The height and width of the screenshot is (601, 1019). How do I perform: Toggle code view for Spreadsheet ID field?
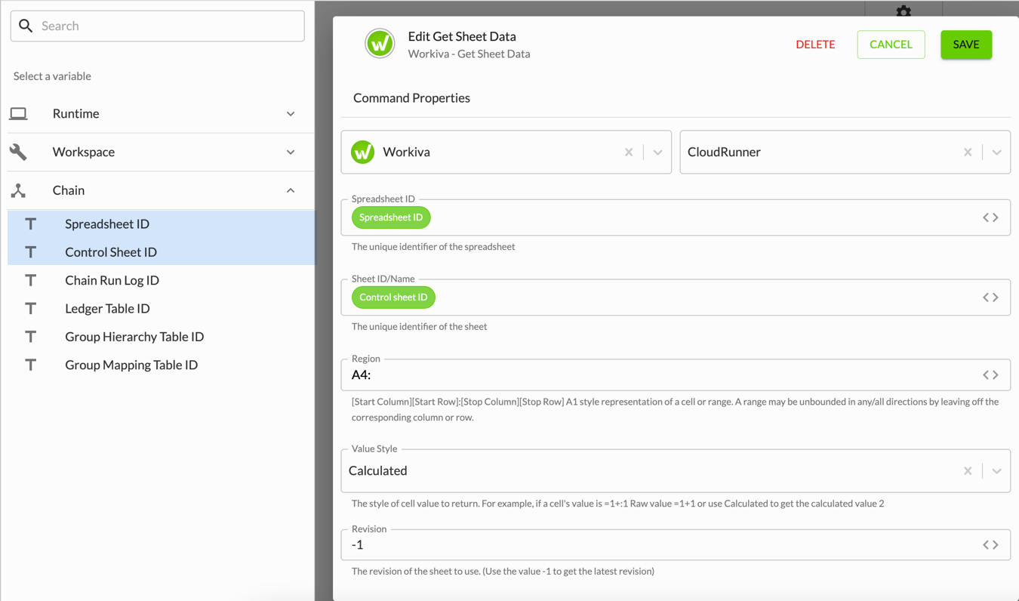pos(990,217)
